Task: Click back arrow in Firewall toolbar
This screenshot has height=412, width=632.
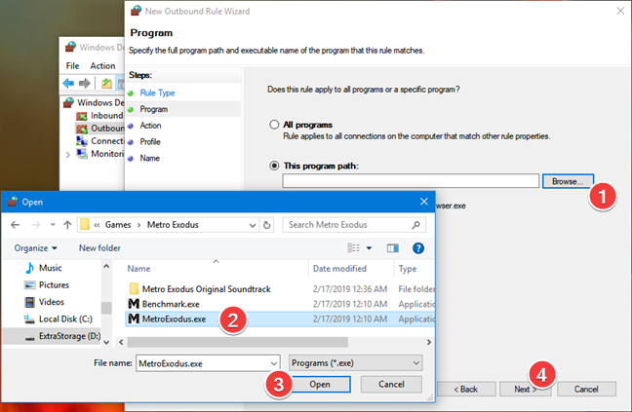Action: click(68, 84)
